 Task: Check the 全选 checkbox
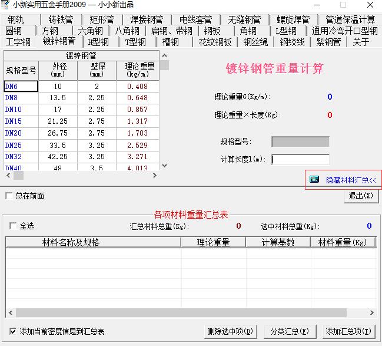[13, 226]
